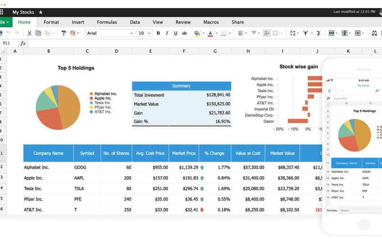382x239 pixels.
Task: Click the P11 name box
Action: pyautogui.click(x=9, y=43)
